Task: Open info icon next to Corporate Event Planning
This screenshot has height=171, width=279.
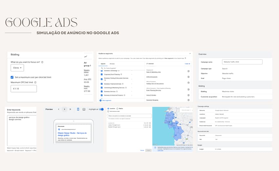Action: coord(121,74)
